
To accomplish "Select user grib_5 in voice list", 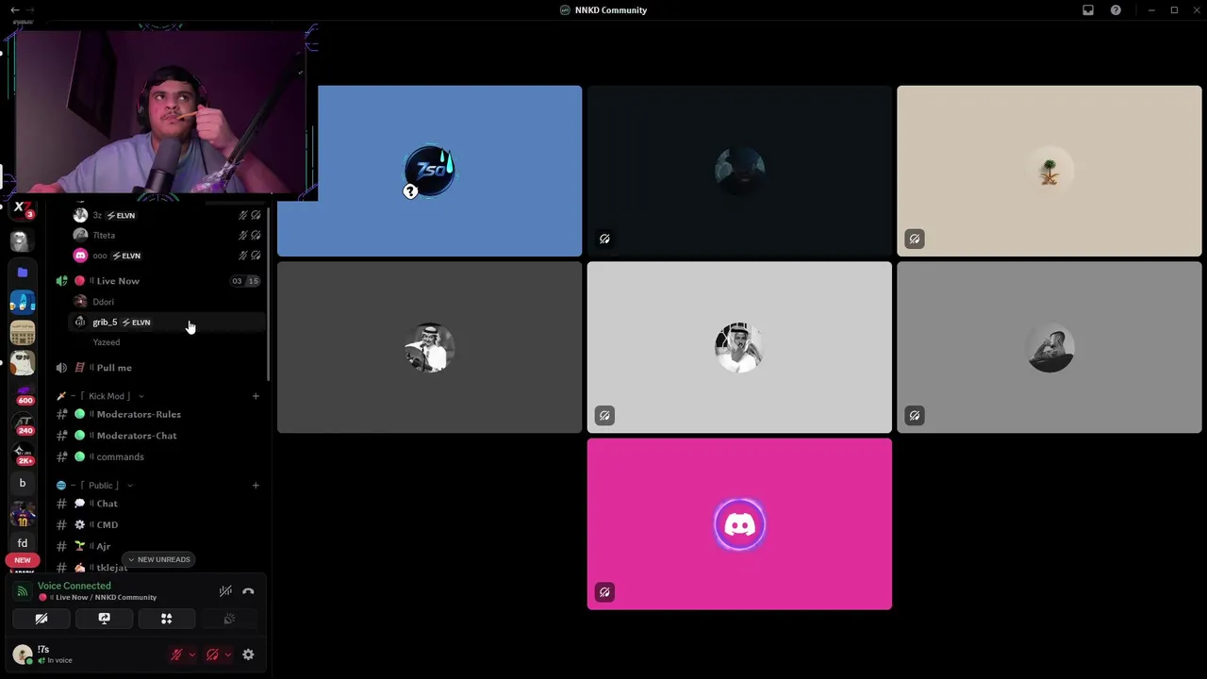I will [168, 323].
